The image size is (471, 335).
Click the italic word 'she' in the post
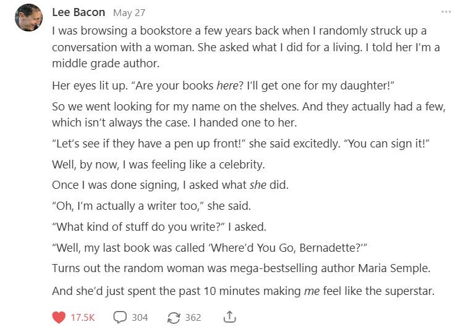pos(258,185)
